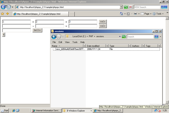Click Local Disk (C:) in breadcrumb
The width and height of the screenshot is (169, 113).
click(x=79, y=36)
